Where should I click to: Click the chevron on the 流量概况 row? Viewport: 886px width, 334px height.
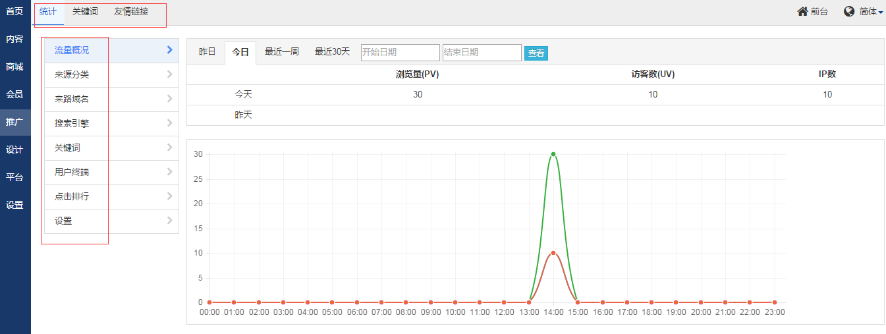coord(169,49)
